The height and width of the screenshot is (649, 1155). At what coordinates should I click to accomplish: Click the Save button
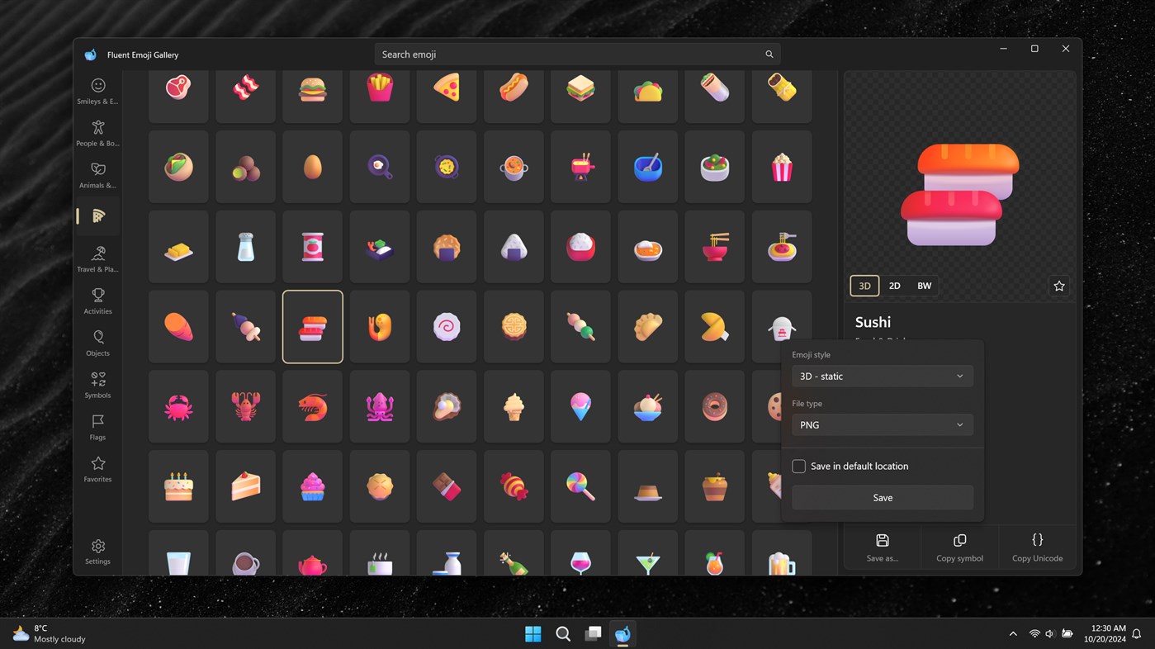coord(882,497)
